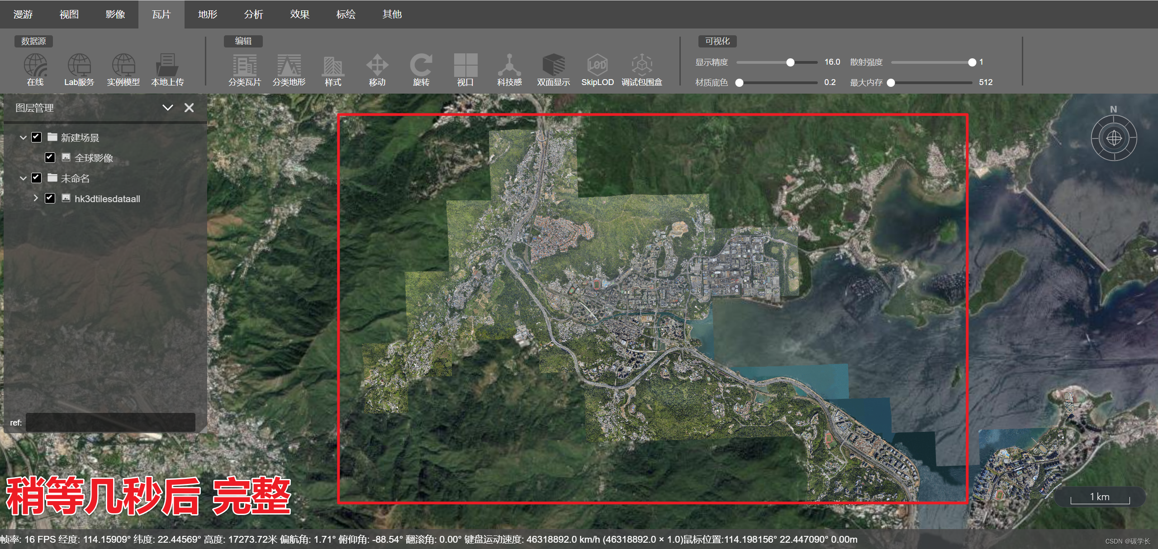Open the 样式 style tool
The width and height of the screenshot is (1158, 549).
(x=333, y=70)
